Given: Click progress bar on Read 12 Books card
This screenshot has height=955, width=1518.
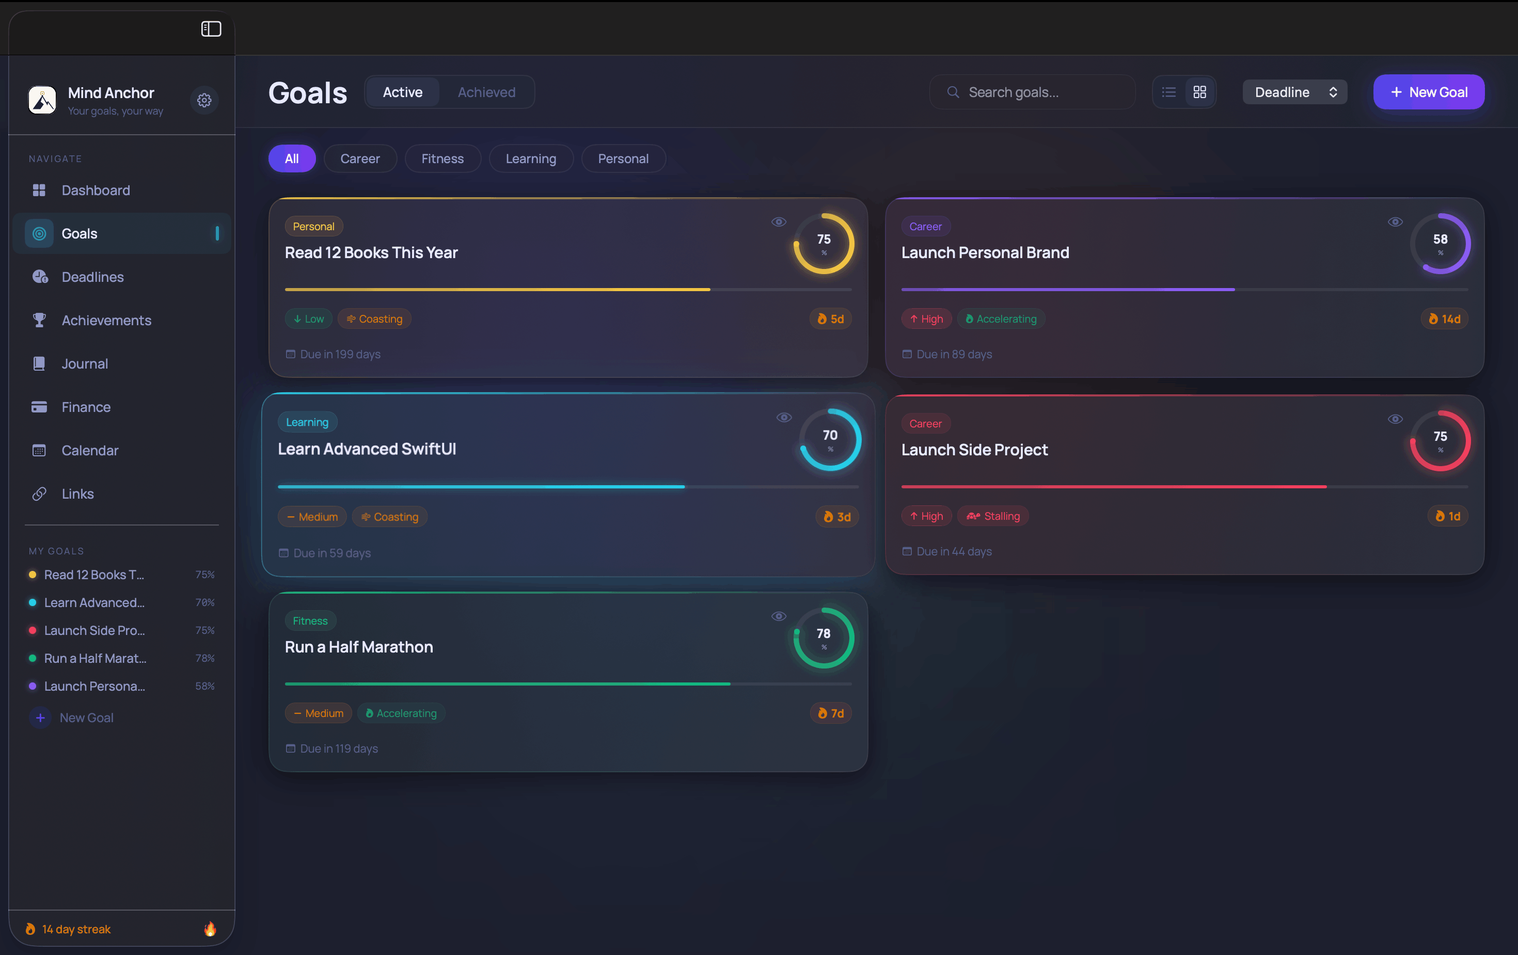Looking at the screenshot, I should tap(568, 290).
